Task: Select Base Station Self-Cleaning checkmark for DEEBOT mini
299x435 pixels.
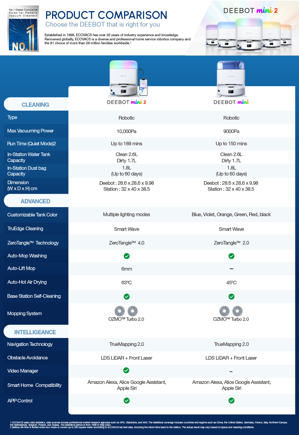Action: pyautogui.click(x=231, y=297)
